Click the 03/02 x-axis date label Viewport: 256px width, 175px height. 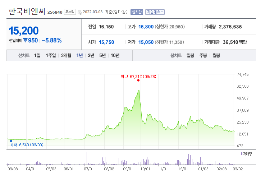click(238, 169)
